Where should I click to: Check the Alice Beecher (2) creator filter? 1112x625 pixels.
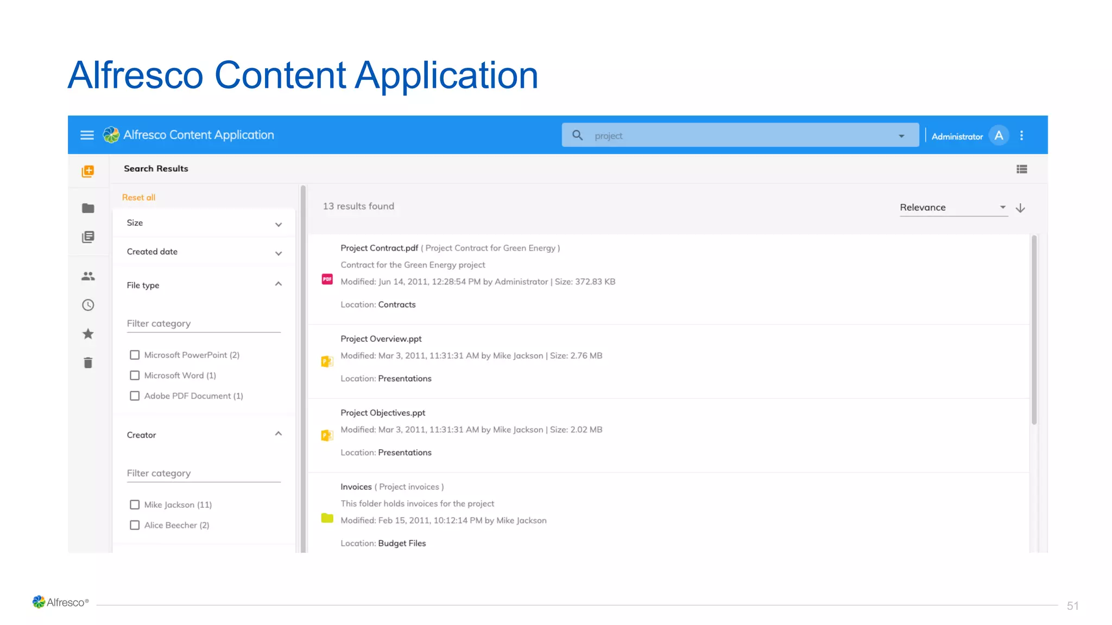pos(135,525)
